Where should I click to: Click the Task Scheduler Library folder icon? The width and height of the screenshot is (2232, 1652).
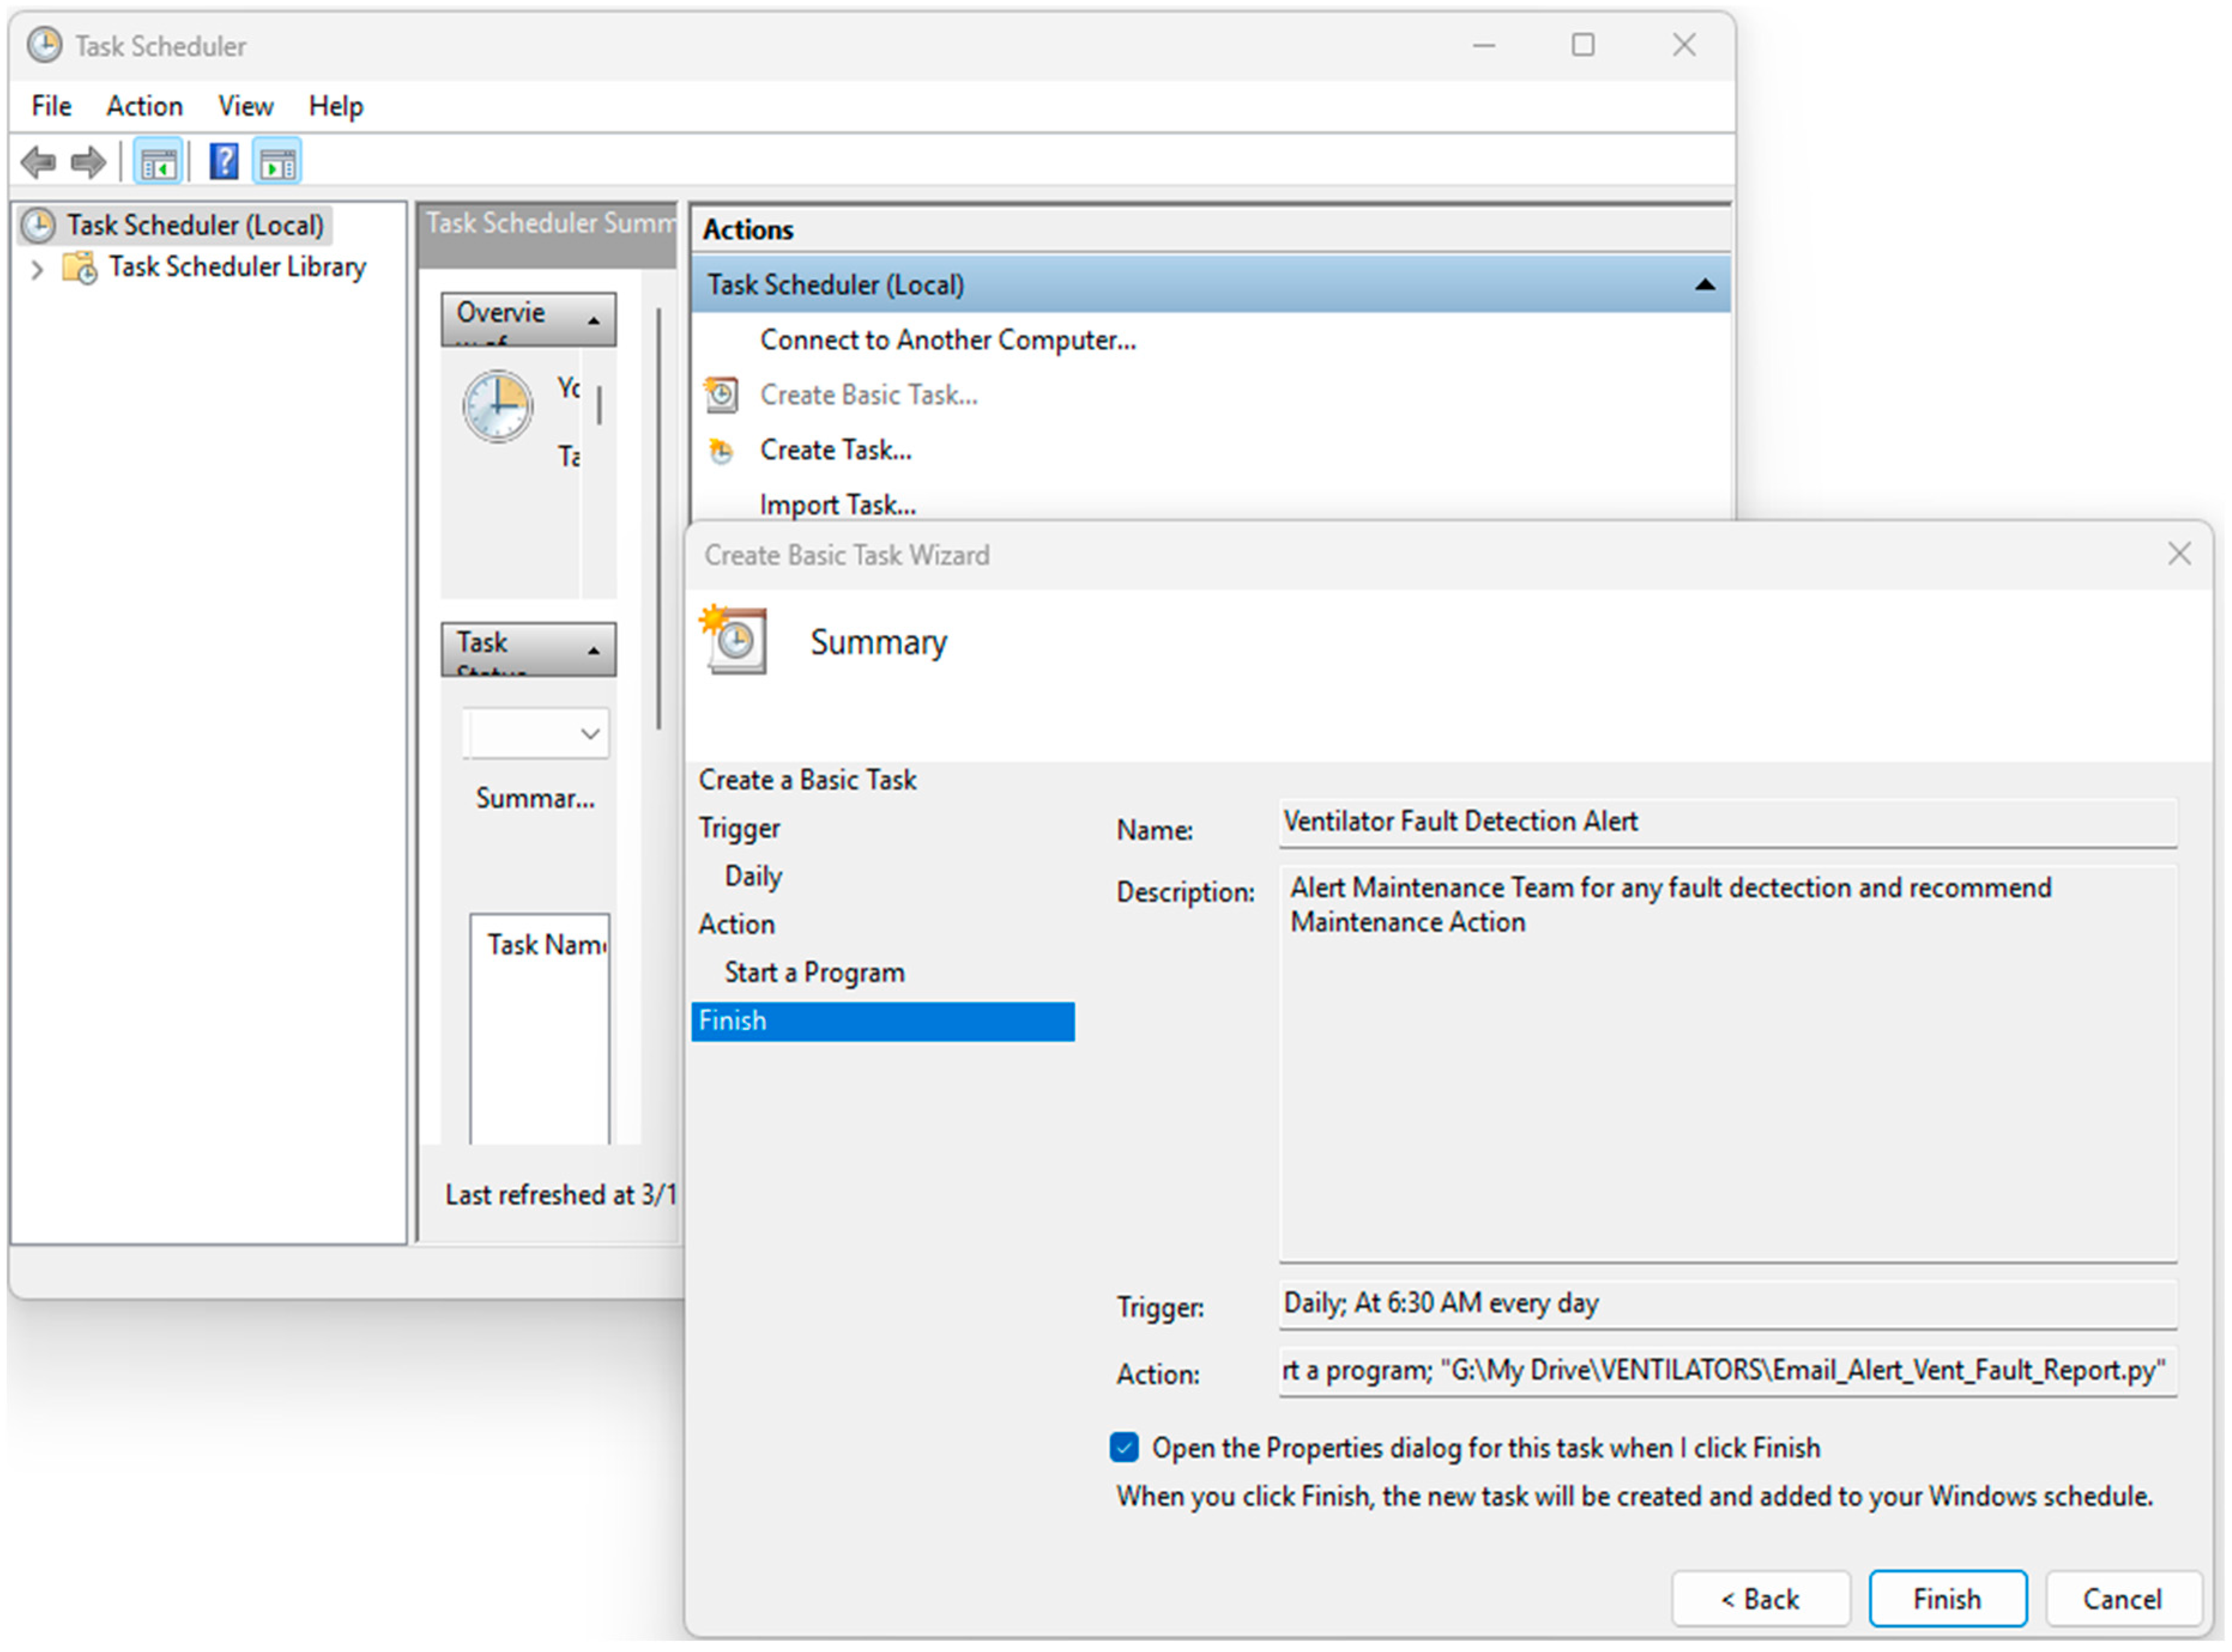click(x=80, y=268)
